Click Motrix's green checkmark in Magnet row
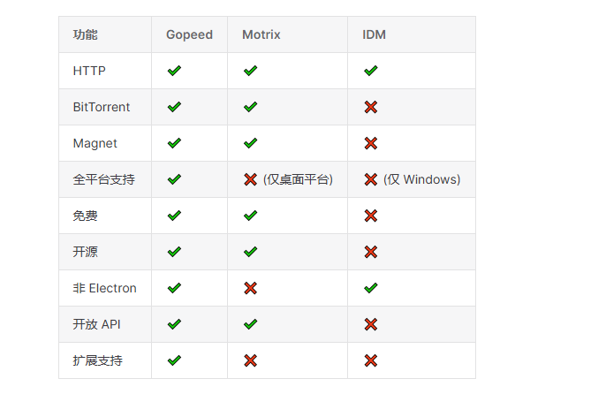This screenshot has width=606, height=394. coord(250,143)
